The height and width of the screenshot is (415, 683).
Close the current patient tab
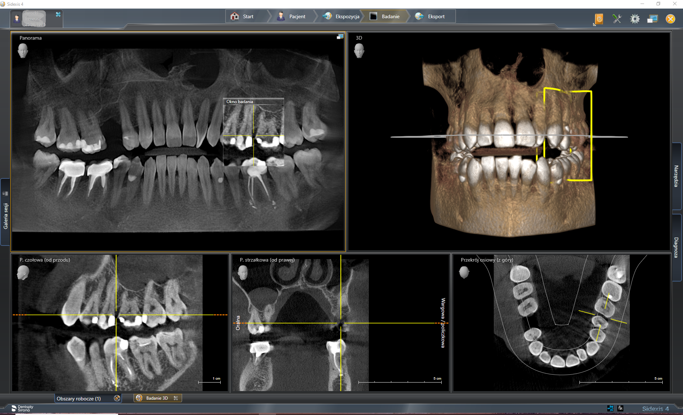click(58, 14)
